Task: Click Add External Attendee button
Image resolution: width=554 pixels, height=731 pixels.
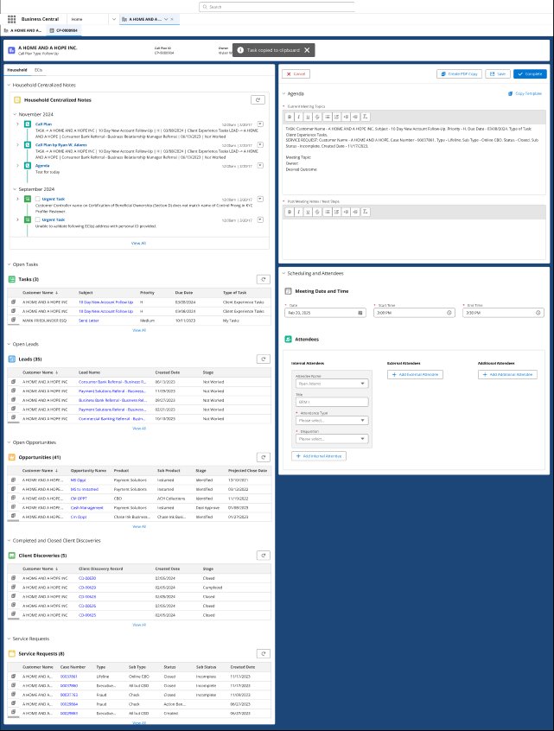Action: [x=415, y=374]
